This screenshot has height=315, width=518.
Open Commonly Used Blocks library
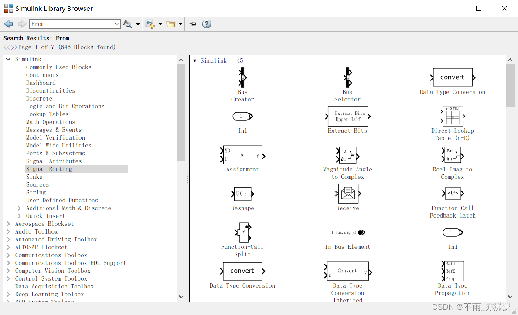coord(59,67)
